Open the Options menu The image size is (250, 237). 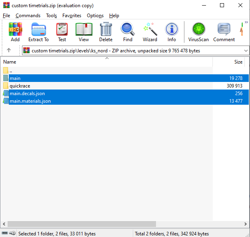[x=95, y=16]
